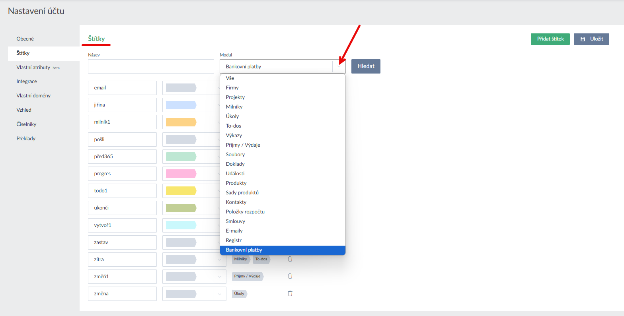The width and height of the screenshot is (624, 316).
Task: Open Integrace settings section
Action: point(27,81)
